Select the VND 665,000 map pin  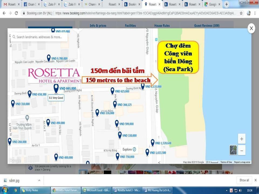56,89
